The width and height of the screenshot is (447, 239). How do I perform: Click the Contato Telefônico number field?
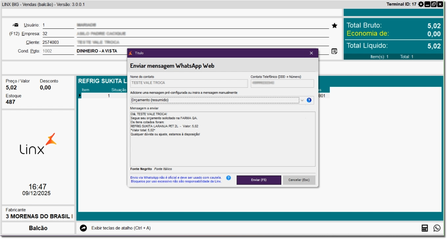coord(282,83)
